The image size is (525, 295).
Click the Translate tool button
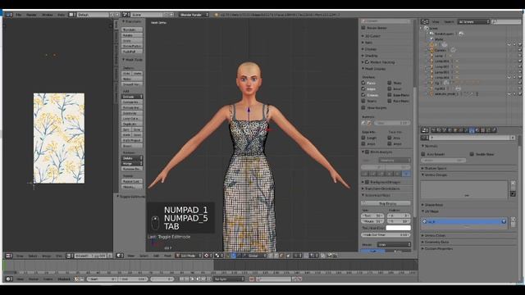(132, 29)
